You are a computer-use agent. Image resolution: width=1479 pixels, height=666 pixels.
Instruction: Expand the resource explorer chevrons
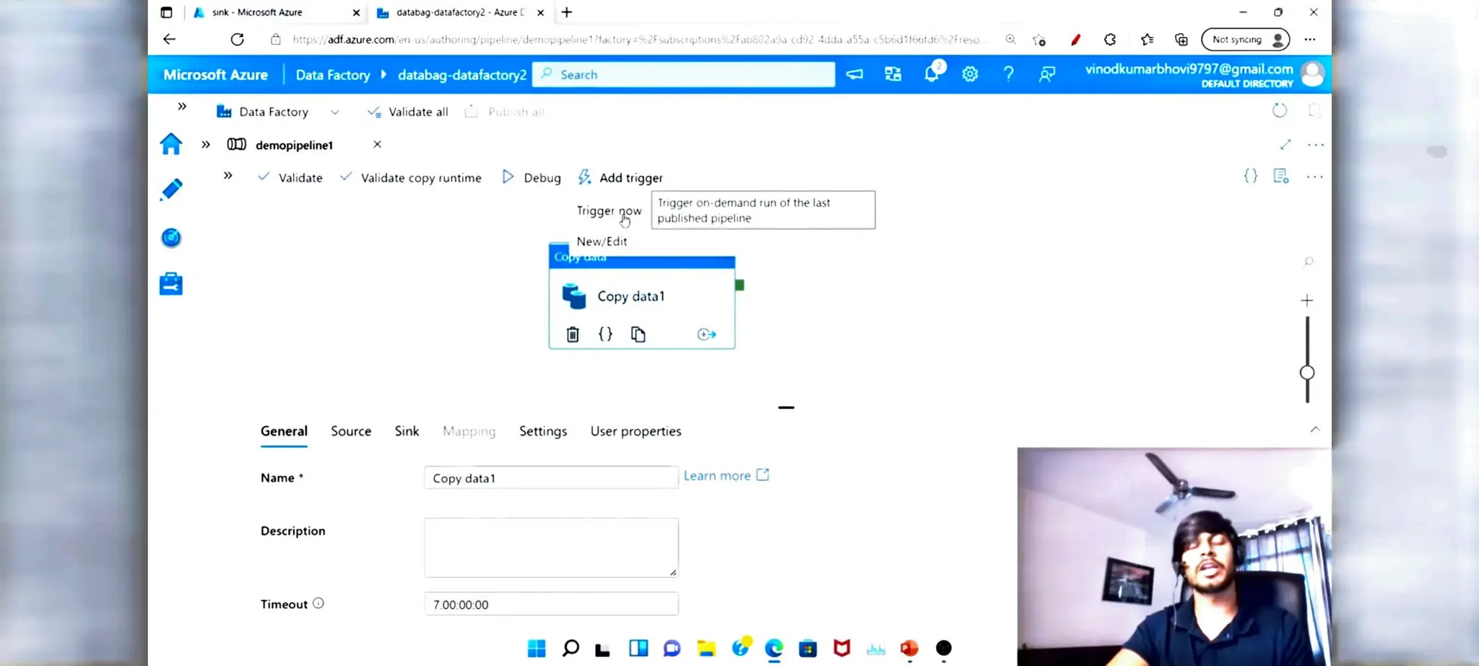[206, 144]
